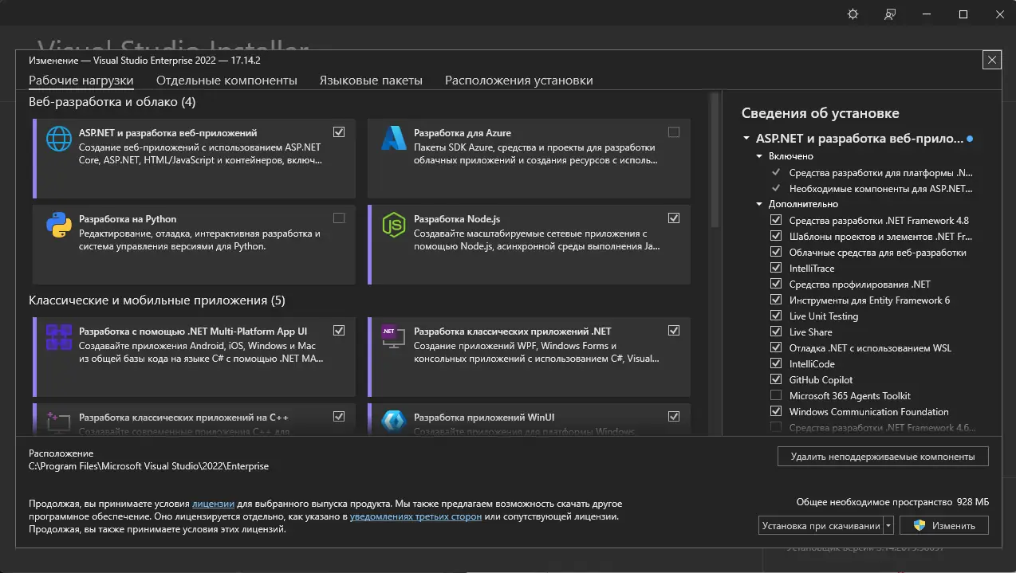Viewport: 1016px width, 573px height.
Task: Open the Языковые пакеты tab
Action: (x=371, y=80)
